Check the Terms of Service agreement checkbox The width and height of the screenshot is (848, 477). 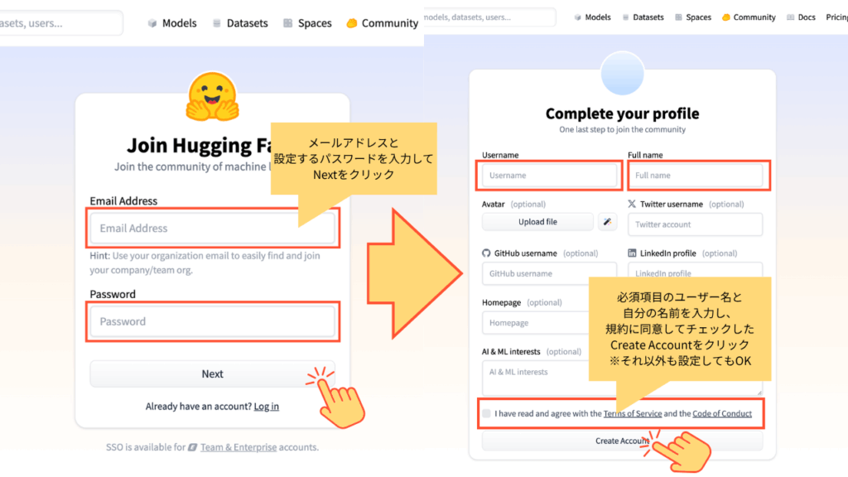pyautogui.click(x=486, y=413)
